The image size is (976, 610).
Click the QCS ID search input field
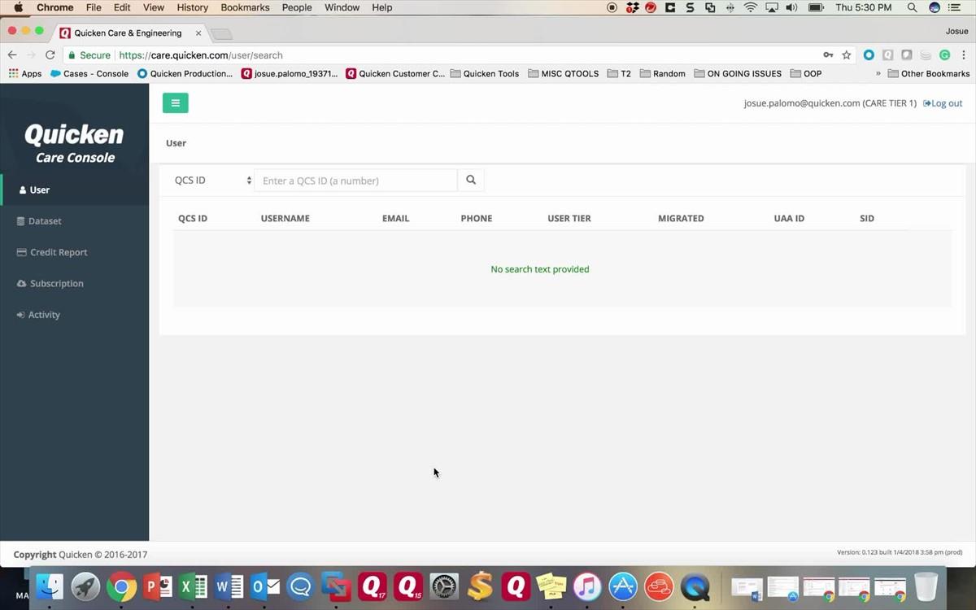coord(356,181)
